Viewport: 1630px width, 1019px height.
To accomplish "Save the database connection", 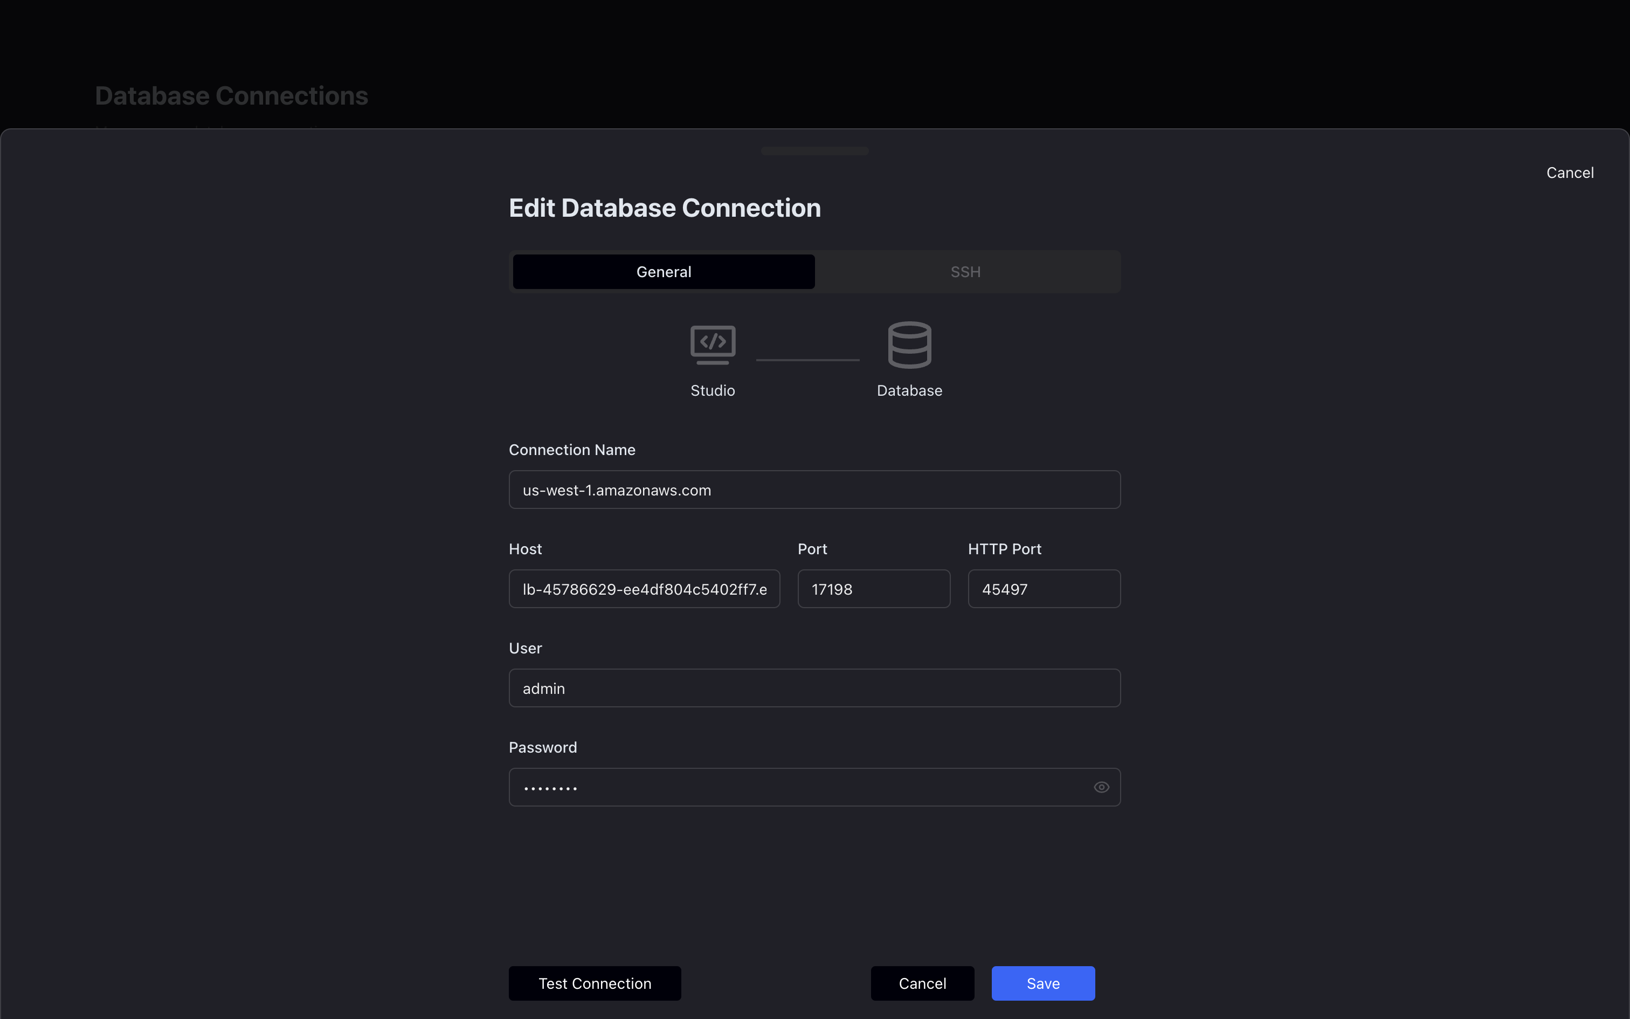I will pyautogui.click(x=1042, y=983).
